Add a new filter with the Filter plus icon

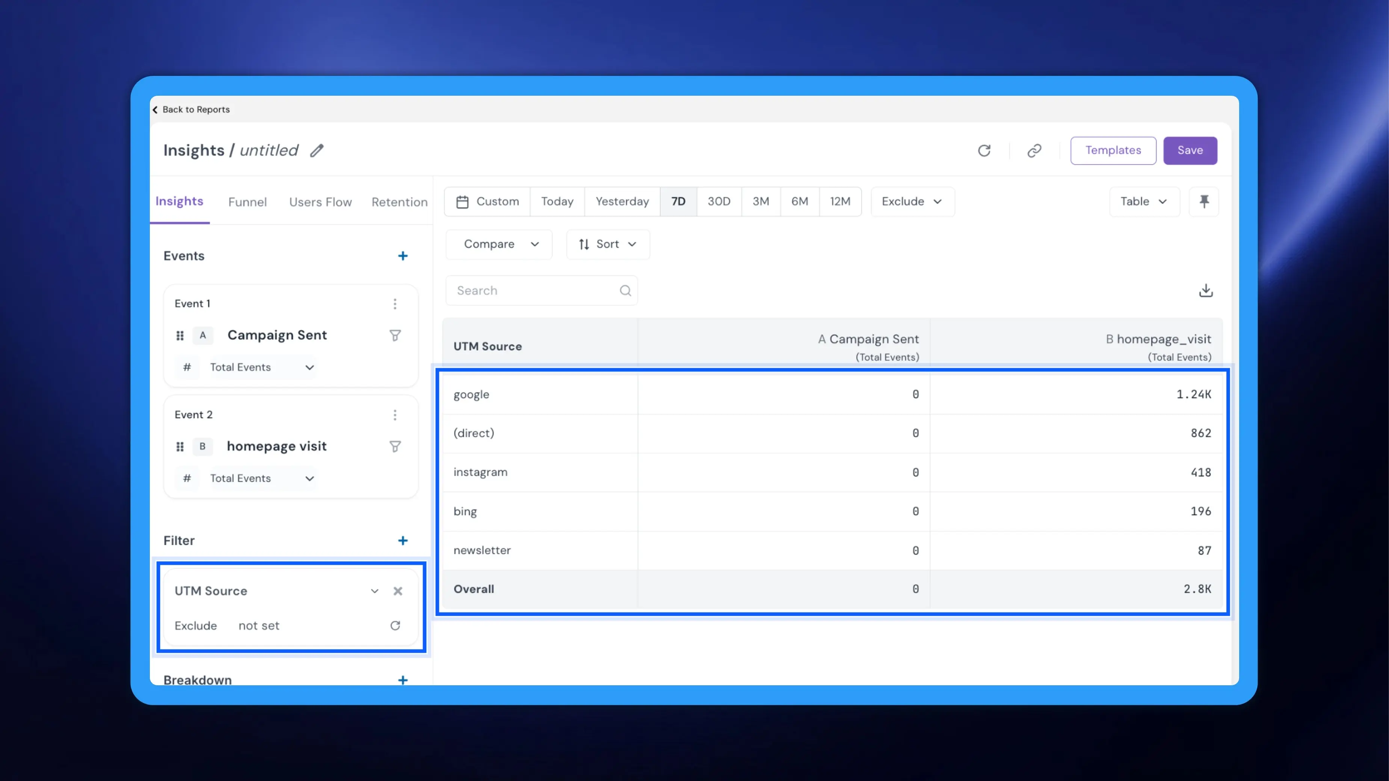[x=402, y=541]
